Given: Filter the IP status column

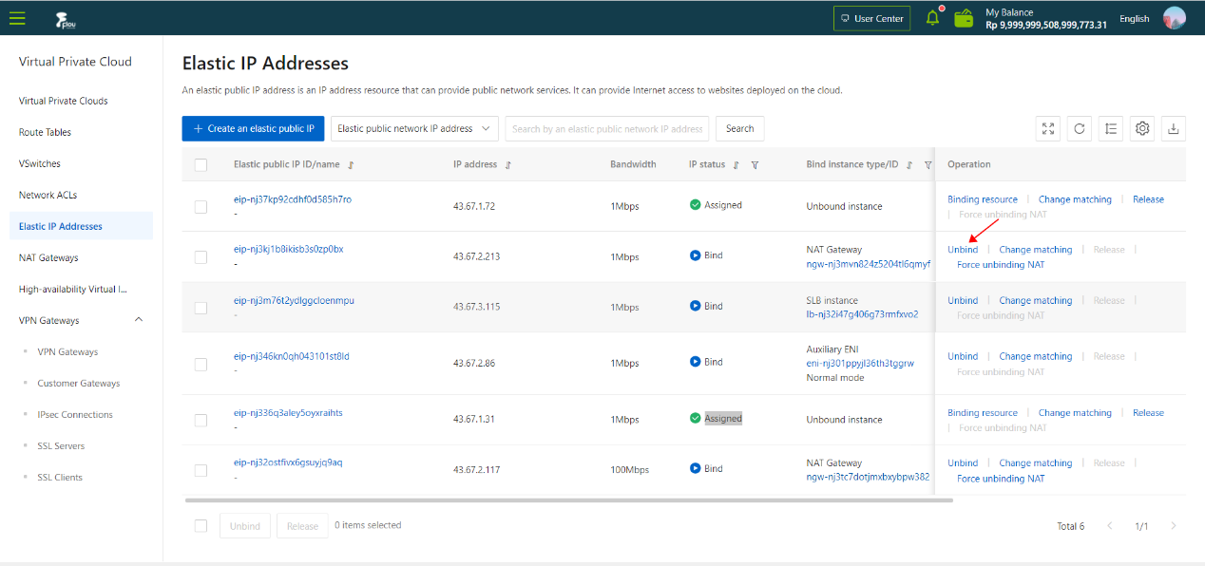Looking at the screenshot, I should click(755, 165).
